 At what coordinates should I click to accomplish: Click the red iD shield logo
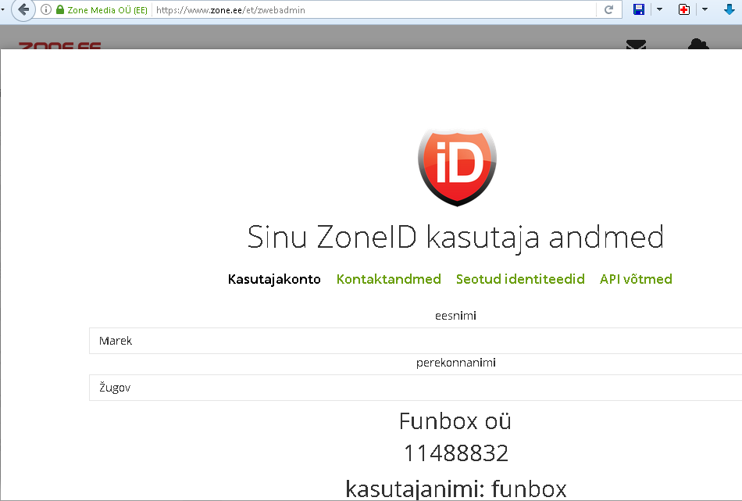click(457, 167)
